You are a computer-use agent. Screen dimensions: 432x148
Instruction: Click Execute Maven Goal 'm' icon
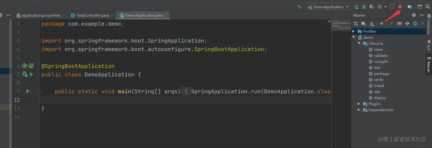pos(399,24)
